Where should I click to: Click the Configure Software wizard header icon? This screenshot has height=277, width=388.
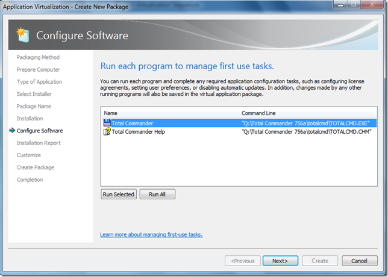(x=23, y=35)
